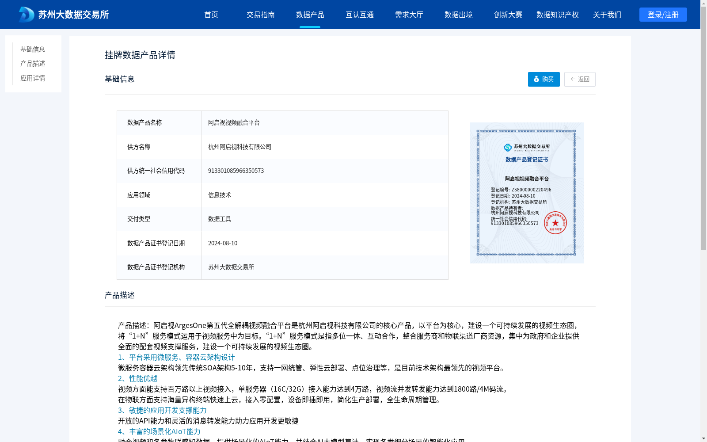Image resolution: width=707 pixels, height=442 pixels.
Task: Click the product name value 阿启视视频融合平台
Action: [234, 122]
